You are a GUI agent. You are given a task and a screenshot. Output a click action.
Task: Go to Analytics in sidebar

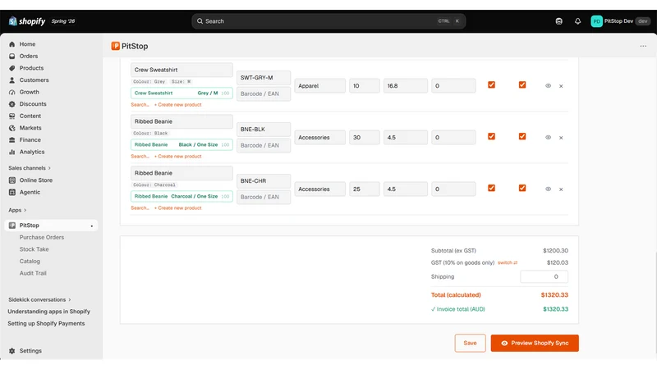[32, 152]
